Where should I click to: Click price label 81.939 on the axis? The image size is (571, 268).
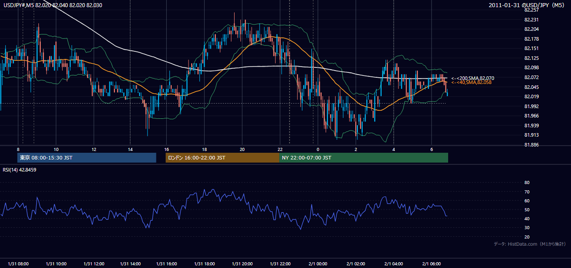[531, 126]
